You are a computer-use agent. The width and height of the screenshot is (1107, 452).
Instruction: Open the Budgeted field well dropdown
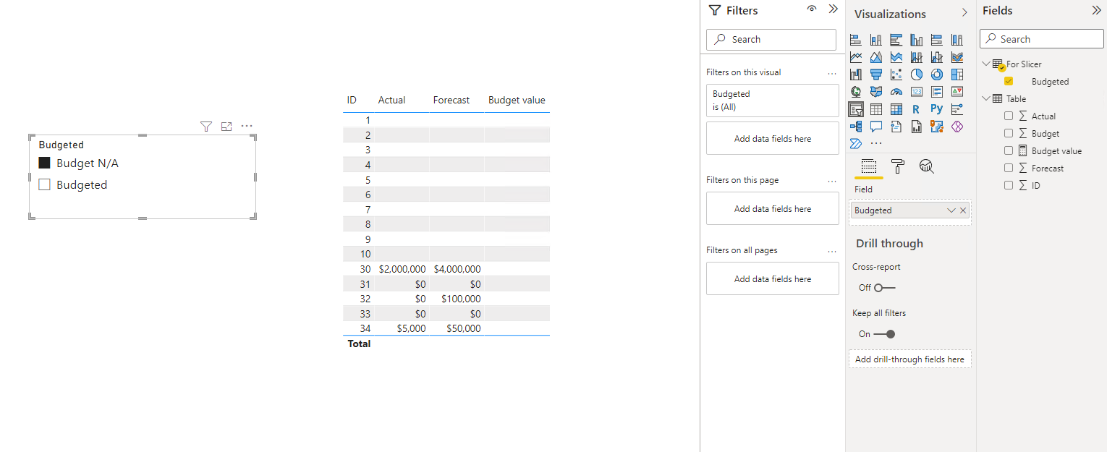(x=951, y=210)
